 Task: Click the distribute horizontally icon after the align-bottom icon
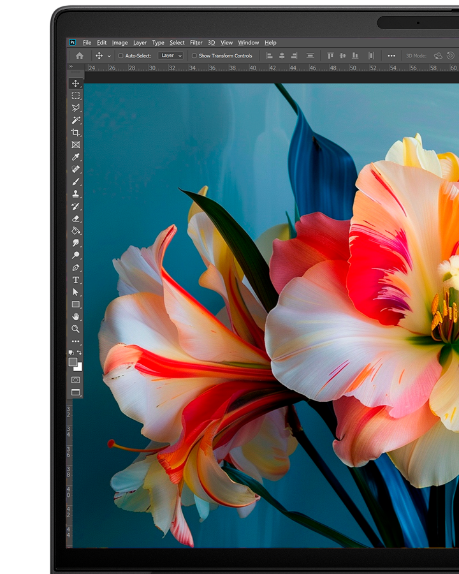371,55
